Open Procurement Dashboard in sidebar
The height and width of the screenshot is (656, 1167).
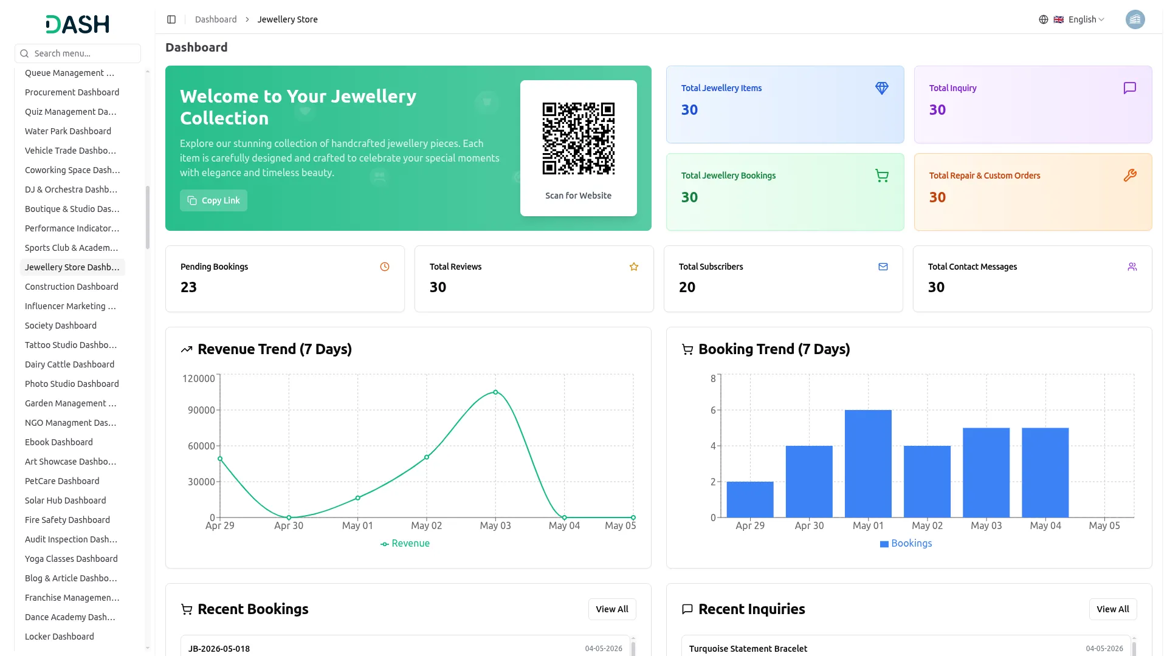pyautogui.click(x=72, y=92)
